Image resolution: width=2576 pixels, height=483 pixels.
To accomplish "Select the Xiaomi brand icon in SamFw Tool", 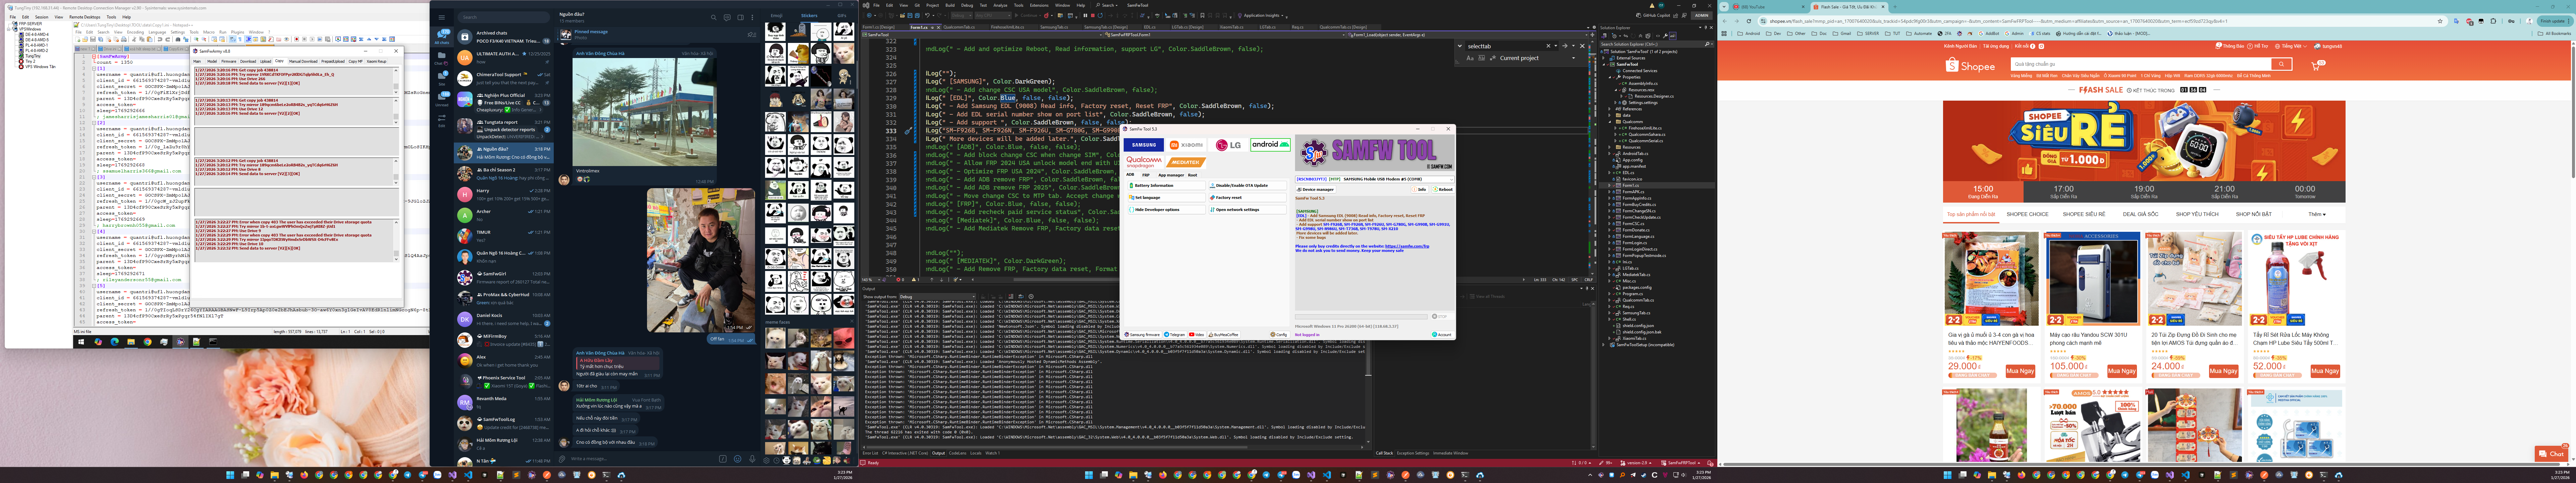I will tap(1186, 145).
